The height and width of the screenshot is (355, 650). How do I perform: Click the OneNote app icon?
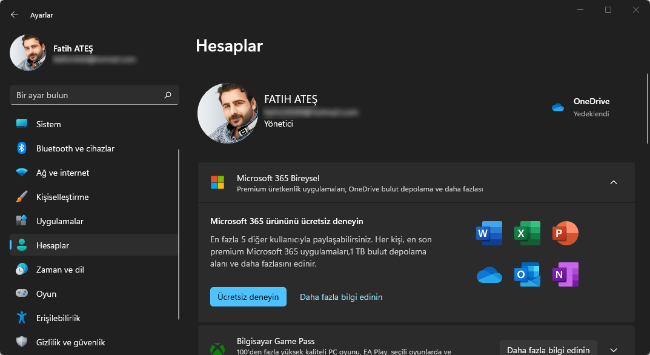[x=565, y=274]
